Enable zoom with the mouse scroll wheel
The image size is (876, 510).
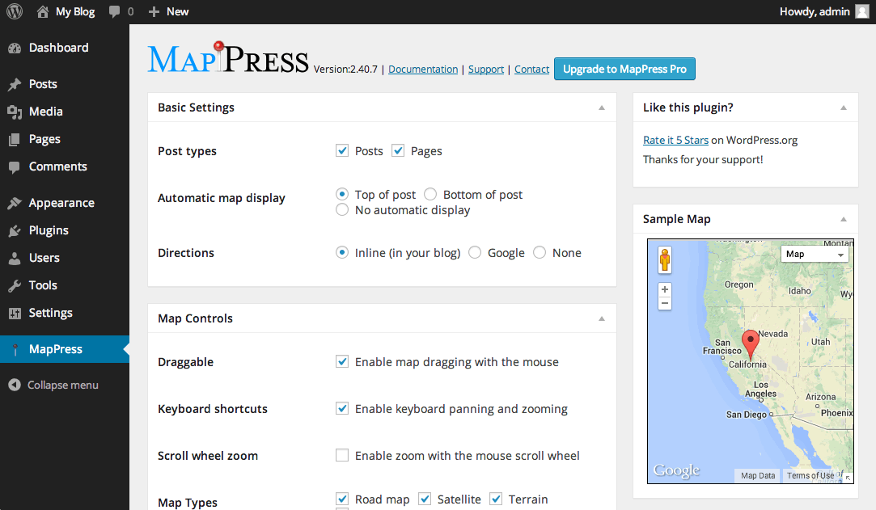click(342, 455)
